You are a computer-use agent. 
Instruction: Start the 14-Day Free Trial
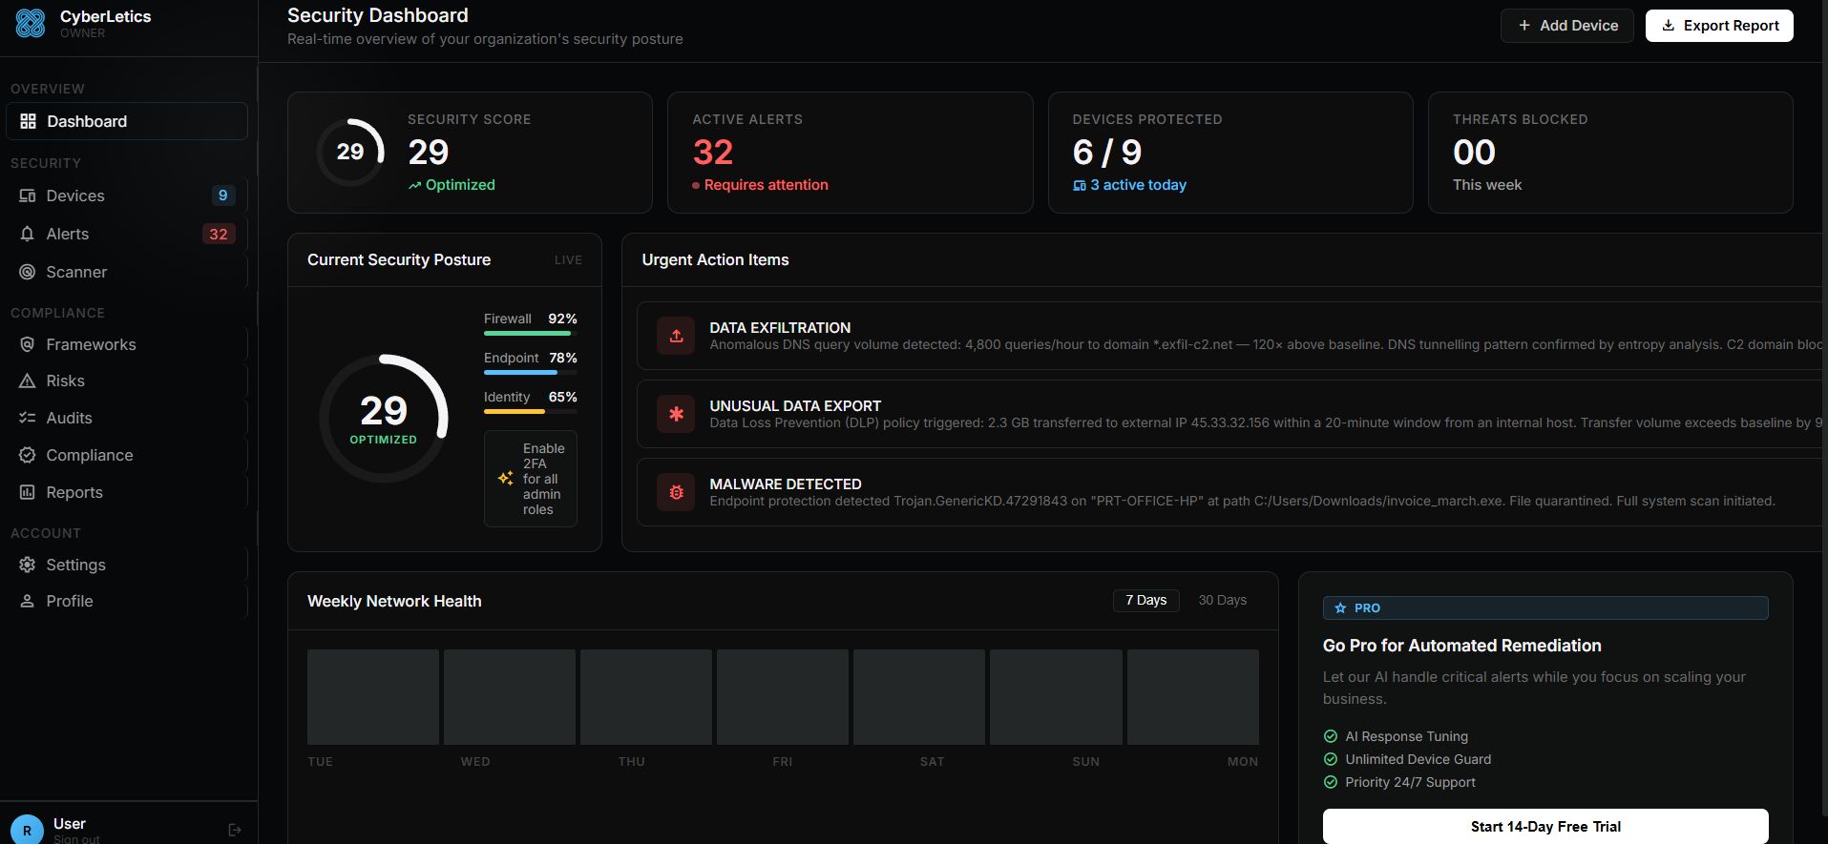[x=1545, y=827]
